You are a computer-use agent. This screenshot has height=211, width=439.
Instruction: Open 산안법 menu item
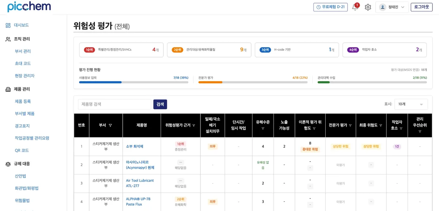tap(20, 176)
